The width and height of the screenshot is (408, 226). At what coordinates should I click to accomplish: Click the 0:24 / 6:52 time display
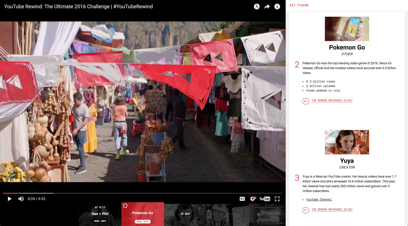tap(36, 199)
